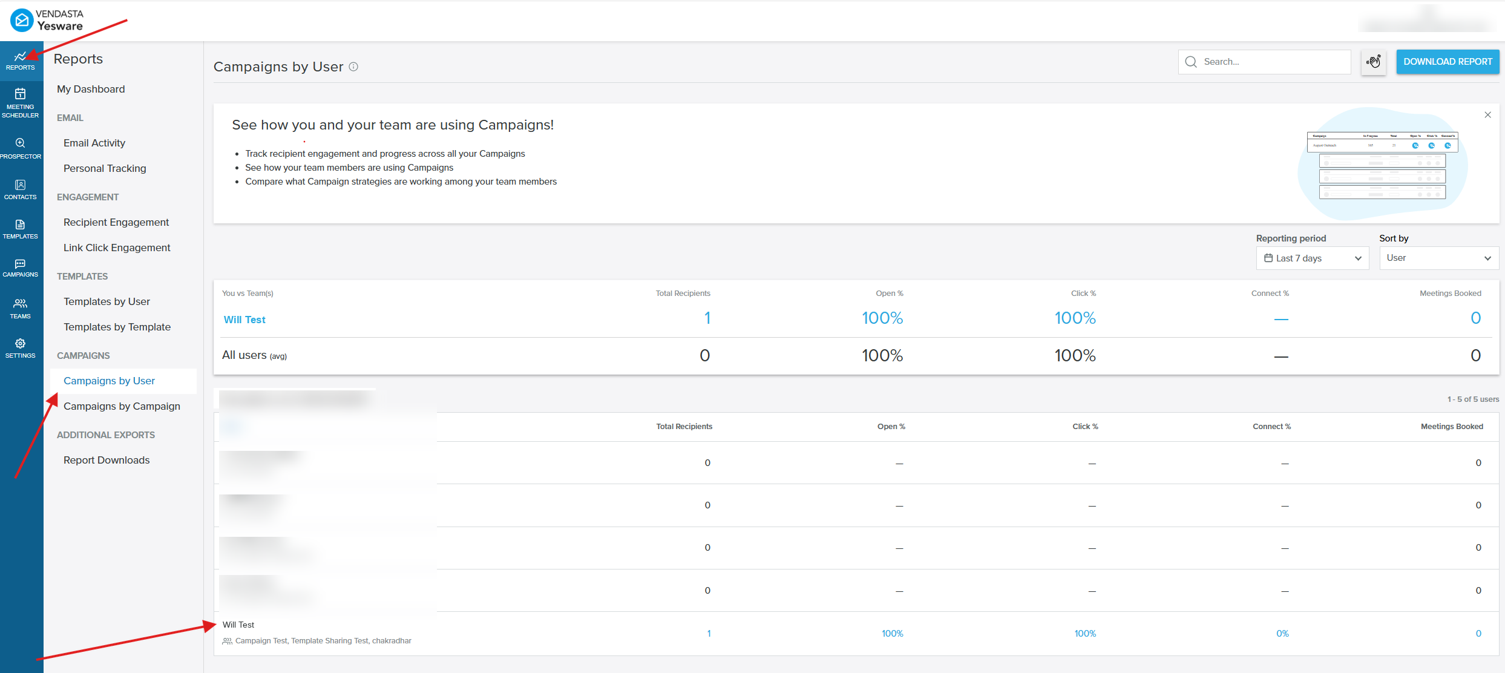Click the All users (avg) row label
1505x673 pixels.
[x=254, y=355]
